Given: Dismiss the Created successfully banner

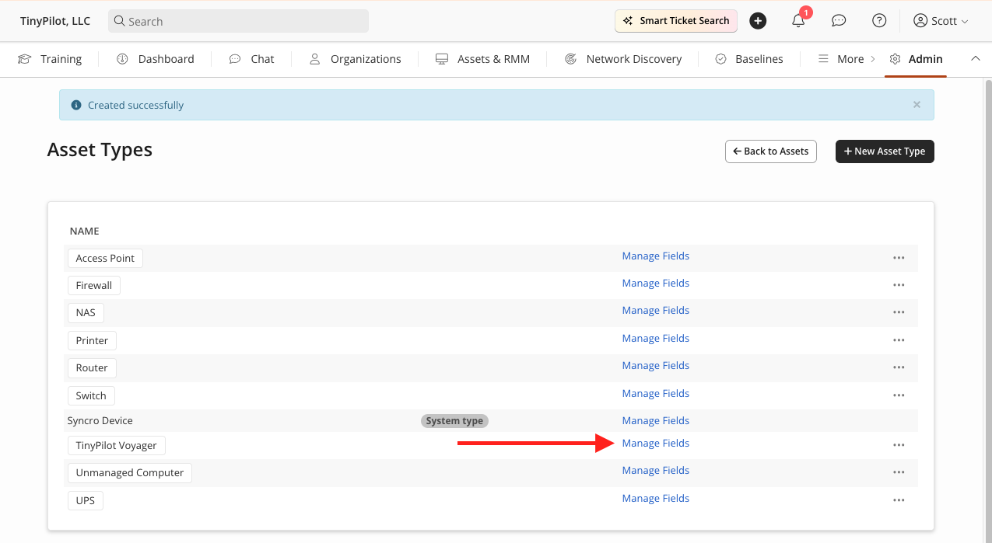Looking at the screenshot, I should [x=917, y=104].
